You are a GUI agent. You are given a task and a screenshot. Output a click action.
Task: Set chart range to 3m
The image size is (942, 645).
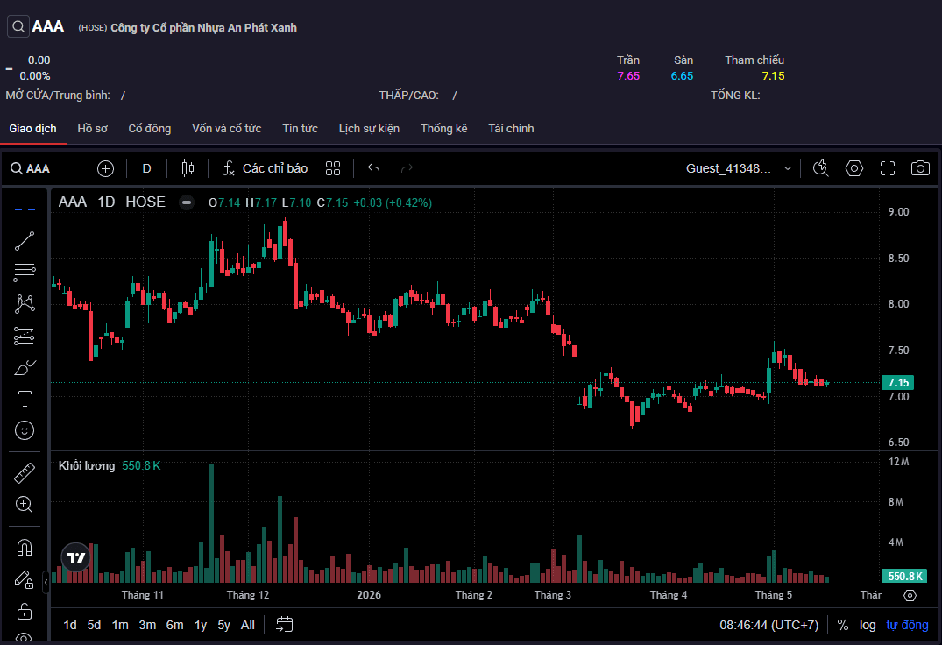147,625
